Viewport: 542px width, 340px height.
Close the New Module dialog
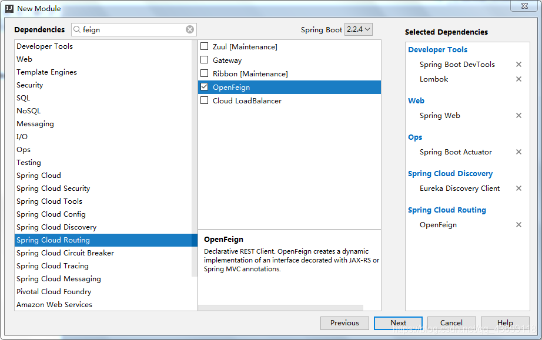(524, 6)
